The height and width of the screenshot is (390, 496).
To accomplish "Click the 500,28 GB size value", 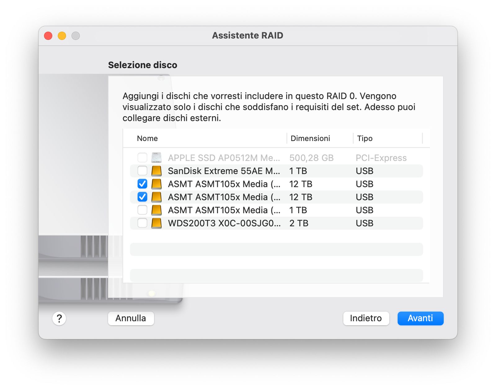I will [x=311, y=158].
